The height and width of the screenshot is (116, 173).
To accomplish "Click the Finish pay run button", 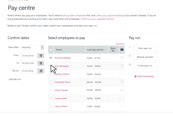I will (x=145, y=66).
